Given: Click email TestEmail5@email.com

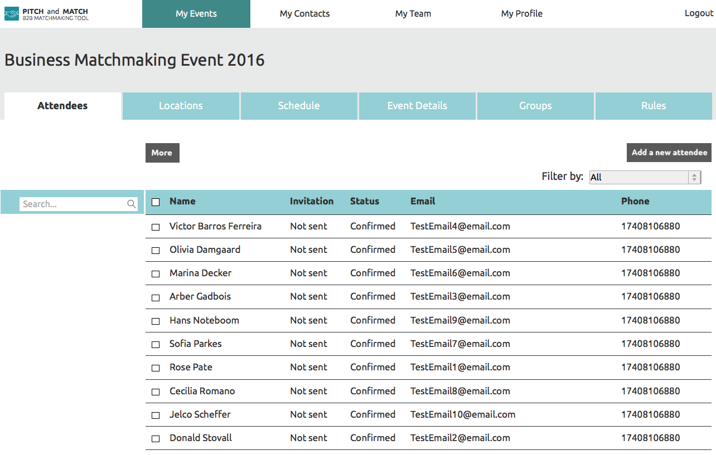Looking at the screenshot, I should pos(460,249).
